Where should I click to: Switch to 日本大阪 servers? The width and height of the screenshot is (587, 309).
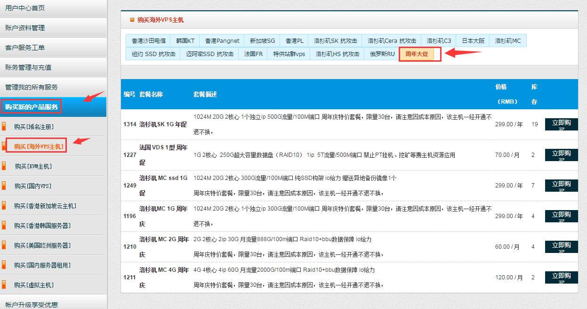tap(473, 41)
